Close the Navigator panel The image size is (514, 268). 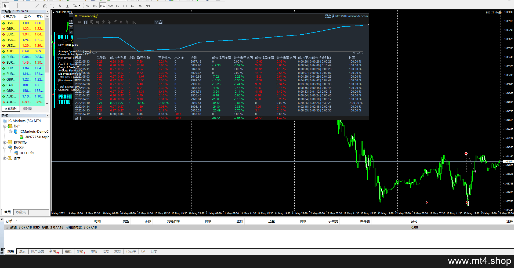[x=48, y=115]
